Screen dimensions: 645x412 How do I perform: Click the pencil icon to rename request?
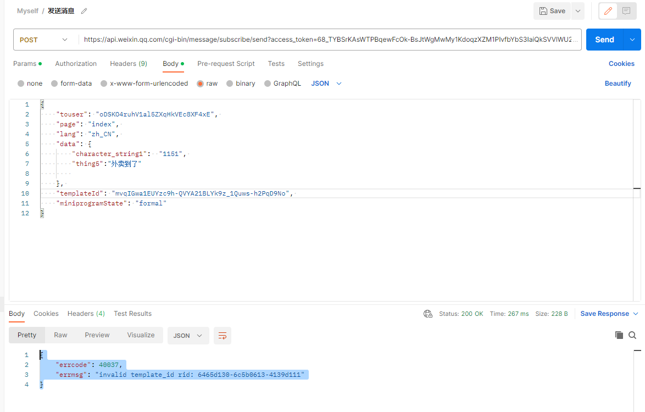point(84,11)
